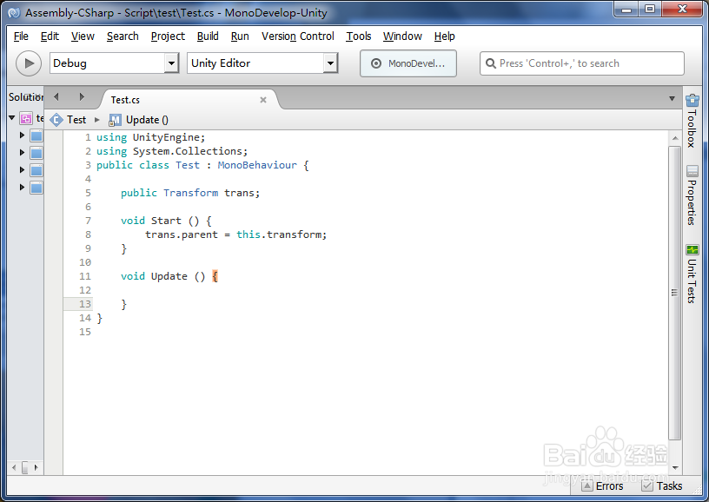Click the editor vertical scrollbar thumb
709x502 pixels.
[x=675, y=293]
